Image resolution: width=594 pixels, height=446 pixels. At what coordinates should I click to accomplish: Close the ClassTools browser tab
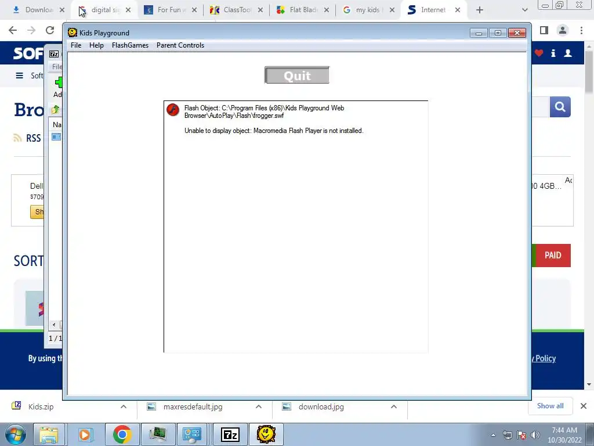point(260,10)
